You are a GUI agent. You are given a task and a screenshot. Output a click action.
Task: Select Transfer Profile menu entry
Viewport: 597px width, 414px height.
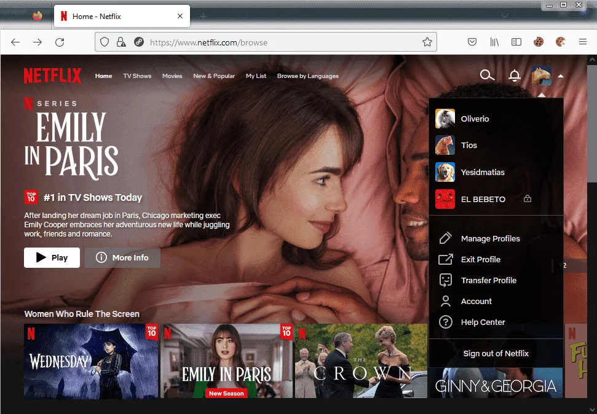[x=489, y=281]
